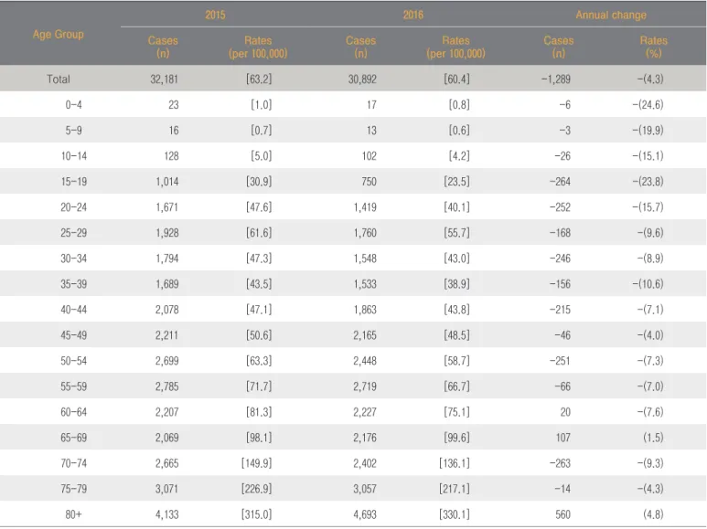
Task: Click the 65-69 age group label
Action: point(73,438)
